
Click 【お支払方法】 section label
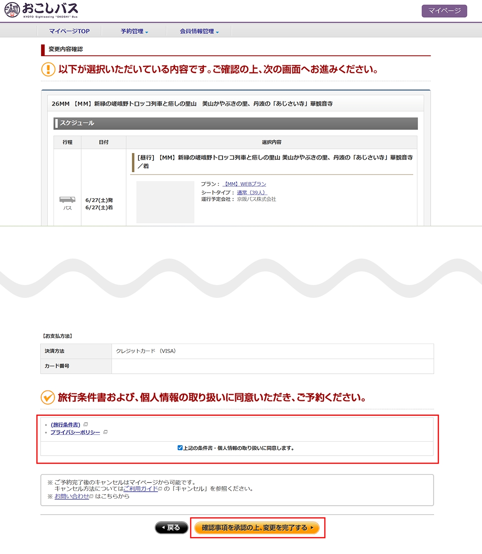[x=57, y=336]
